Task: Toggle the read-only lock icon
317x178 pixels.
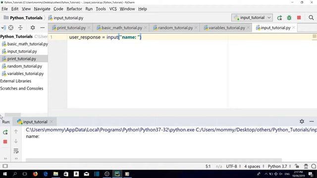Action: 297,166
